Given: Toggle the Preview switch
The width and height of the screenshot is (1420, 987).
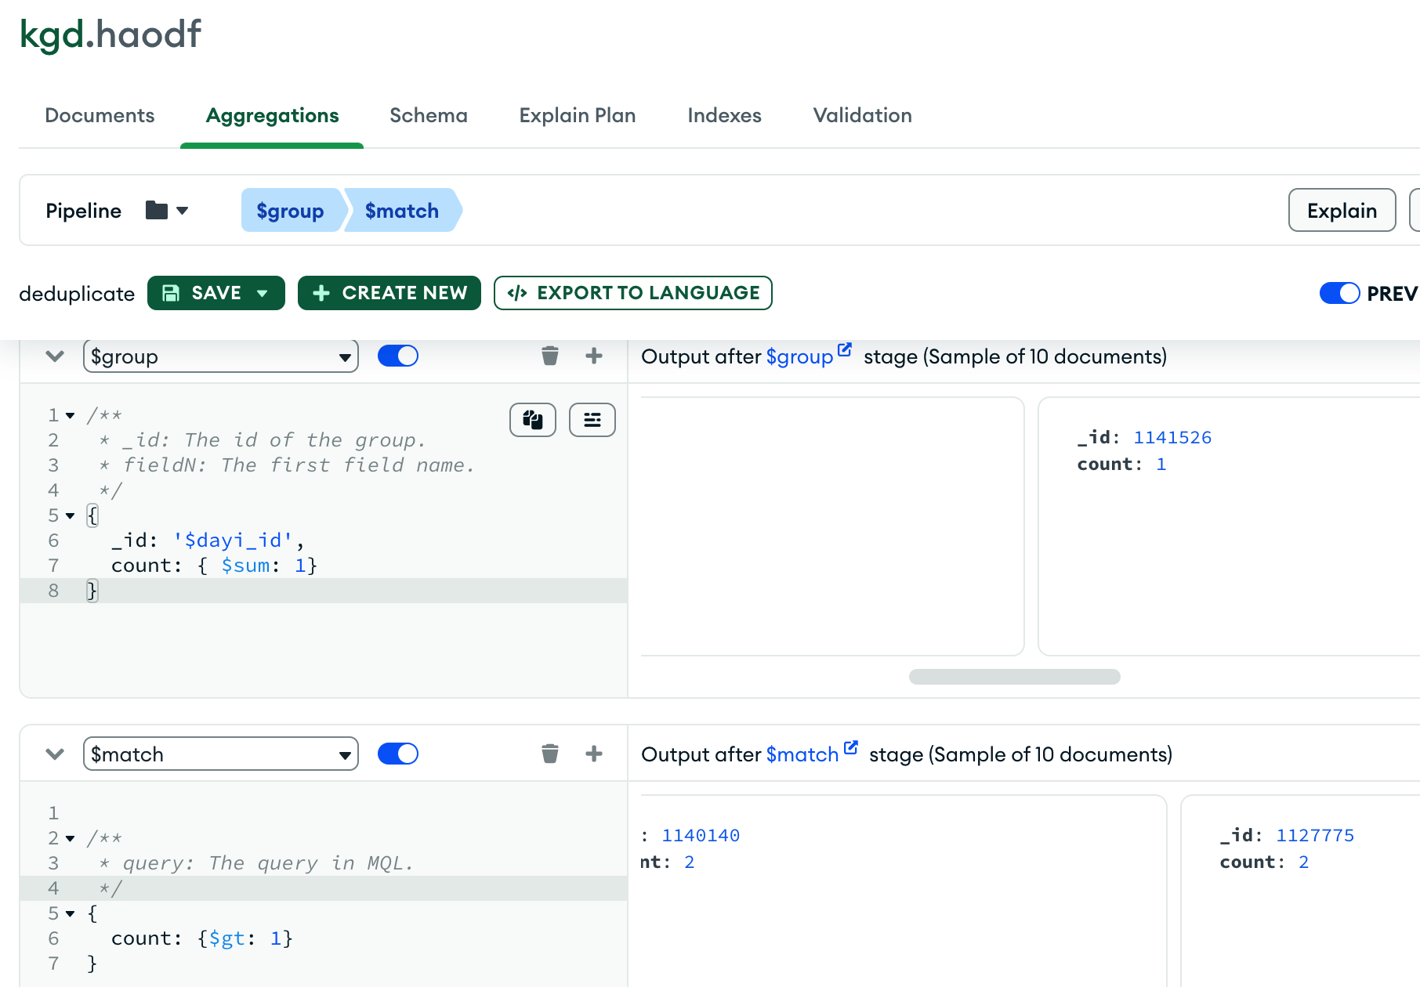Looking at the screenshot, I should [1339, 293].
